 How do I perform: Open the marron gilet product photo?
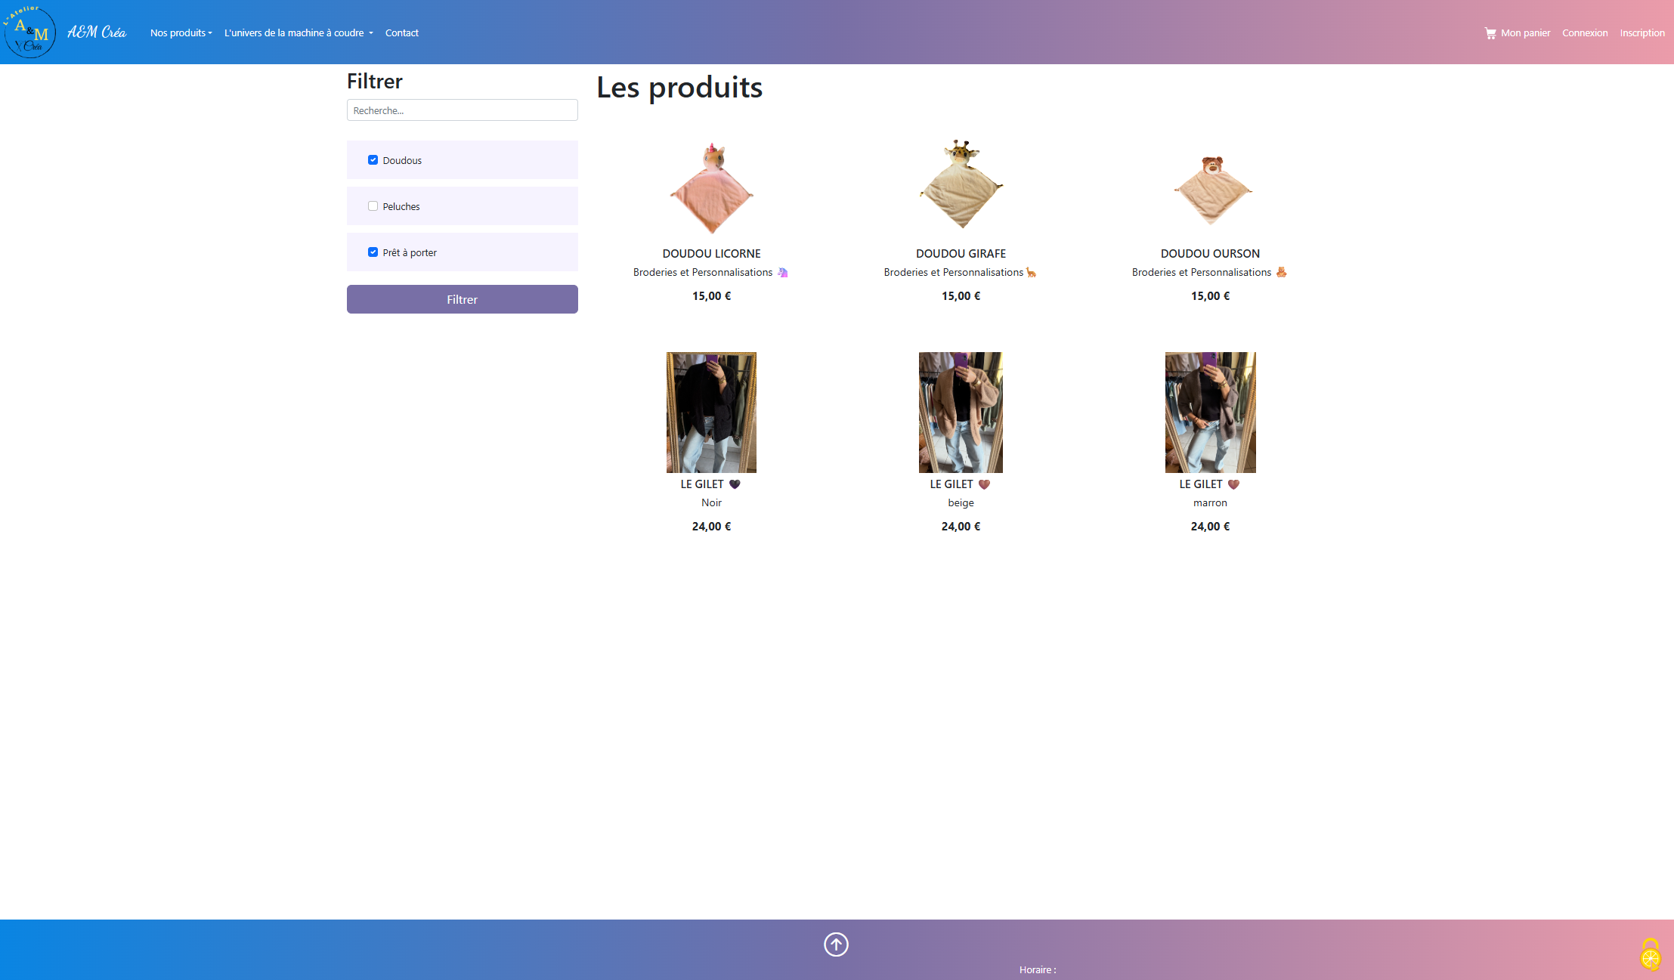(1211, 413)
